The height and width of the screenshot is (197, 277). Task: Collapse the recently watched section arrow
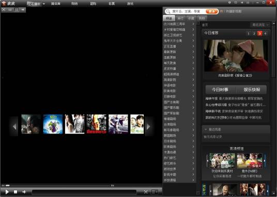[206, 129]
